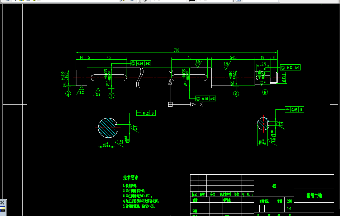
Task: Click the 标记 cell in the title block
Action: click(194, 194)
